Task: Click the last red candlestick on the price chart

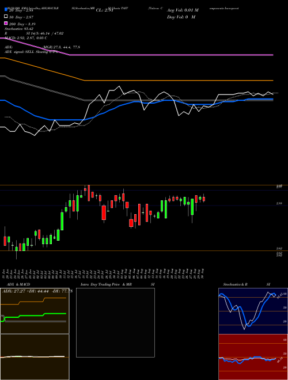Action: (204, 199)
